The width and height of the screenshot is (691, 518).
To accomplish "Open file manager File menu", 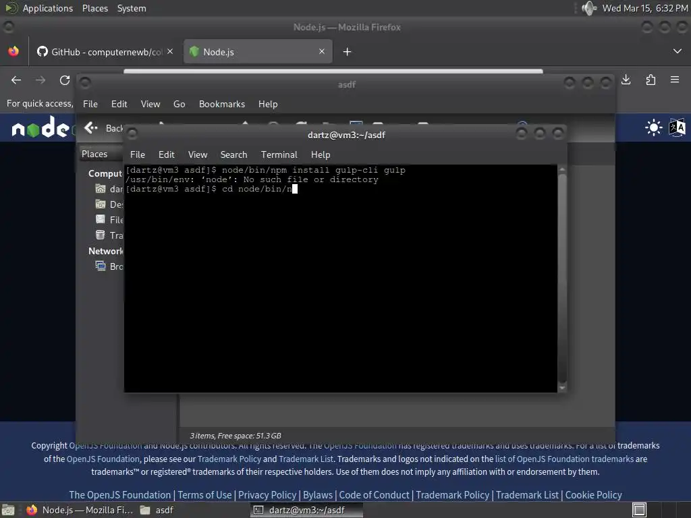I will [x=90, y=104].
